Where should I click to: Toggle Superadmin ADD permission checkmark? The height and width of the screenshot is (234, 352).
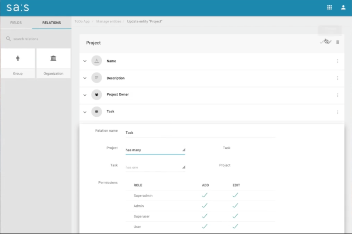205,195
